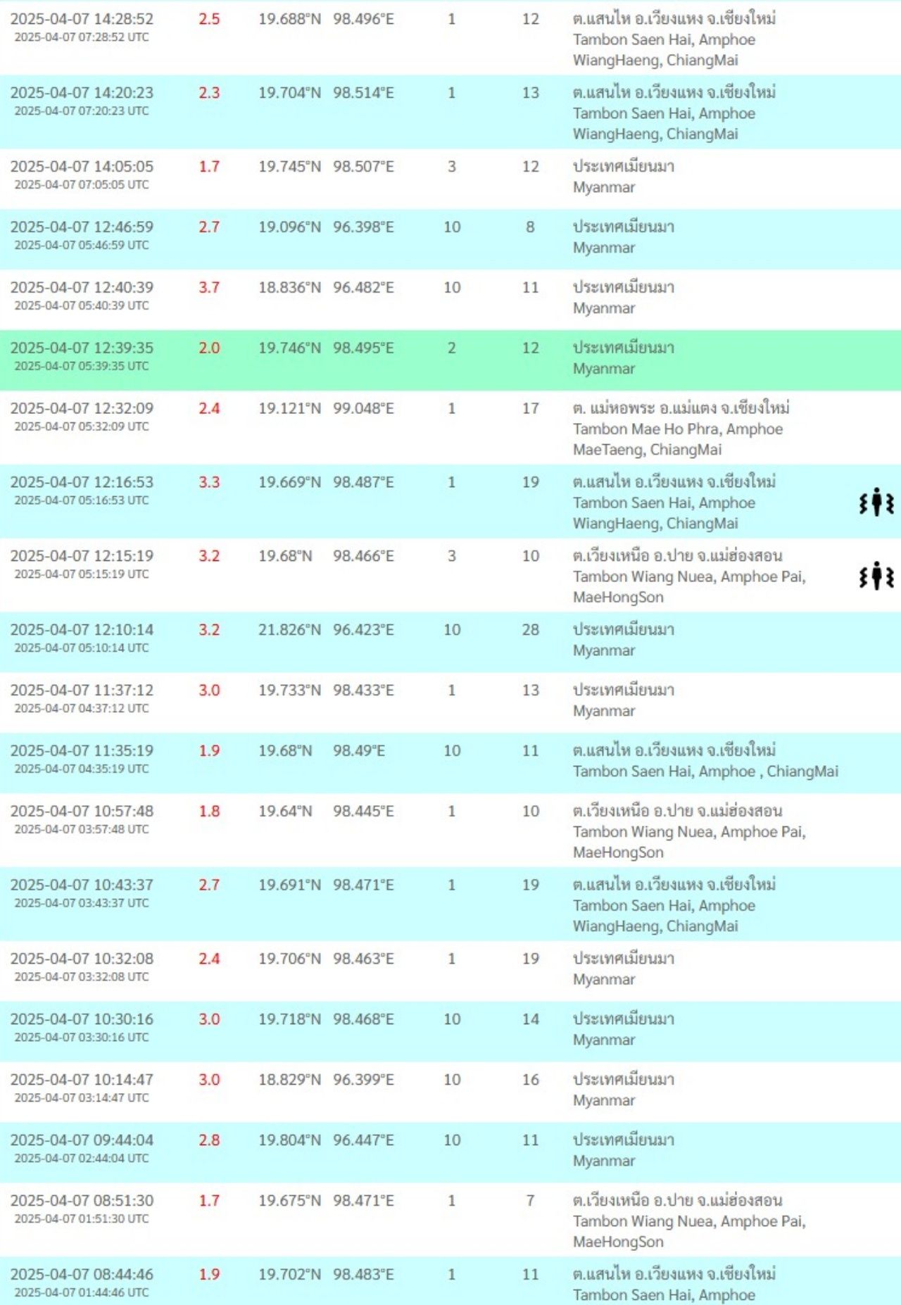901x1305 pixels.
Task: Click magnitude 2.0 in the green row
Action: [x=209, y=348]
